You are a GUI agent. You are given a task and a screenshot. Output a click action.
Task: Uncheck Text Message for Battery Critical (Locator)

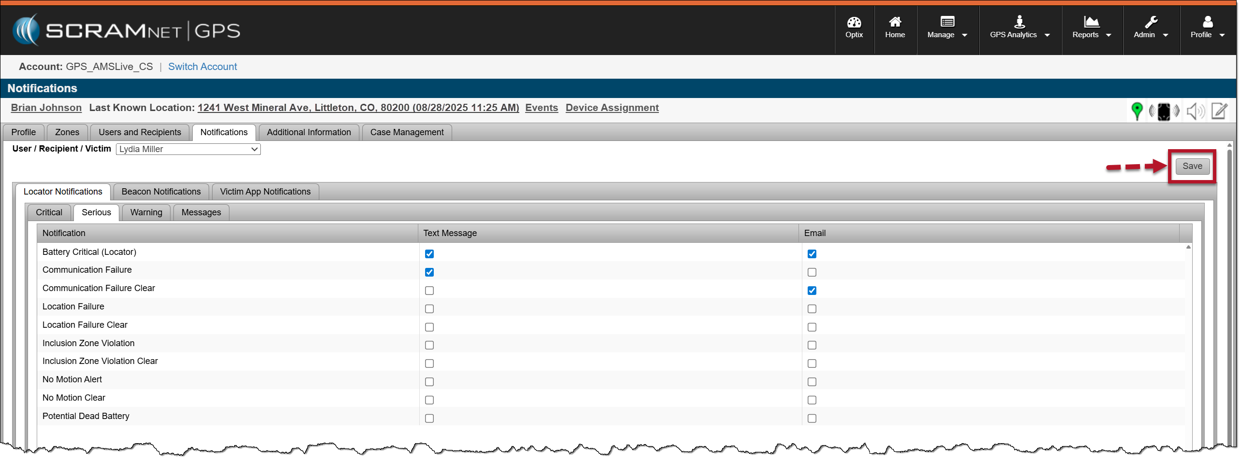click(429, 254)
